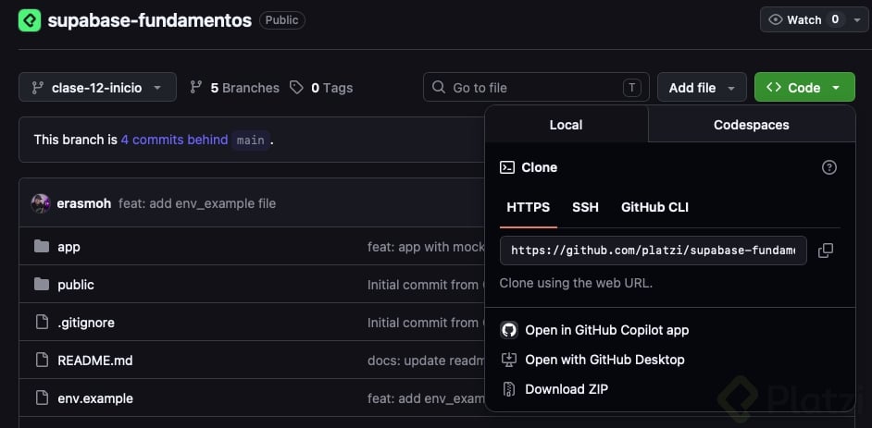The image size is (872, 428).
Task: Open the public folder
Action: 76,285
